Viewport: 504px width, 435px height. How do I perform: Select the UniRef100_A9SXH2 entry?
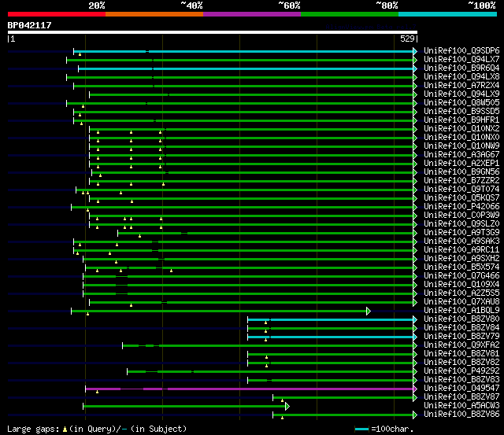[x=461, y=259]
